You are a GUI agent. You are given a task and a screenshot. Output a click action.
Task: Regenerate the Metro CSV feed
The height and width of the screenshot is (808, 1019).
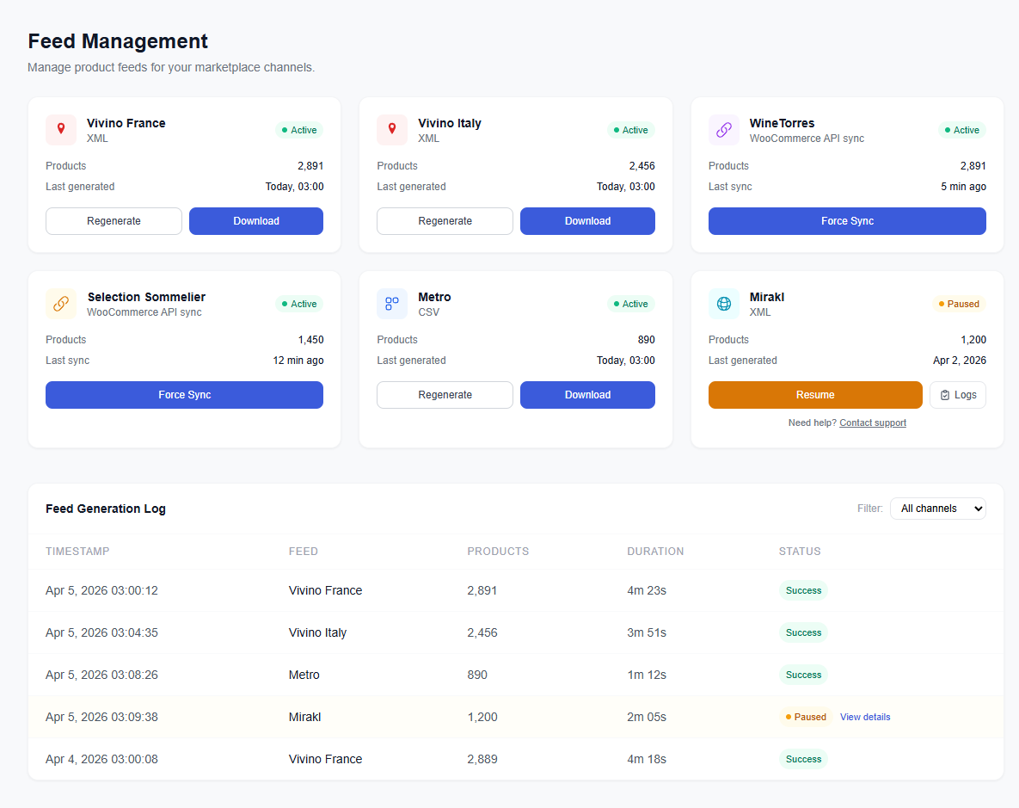click(445, 395)
